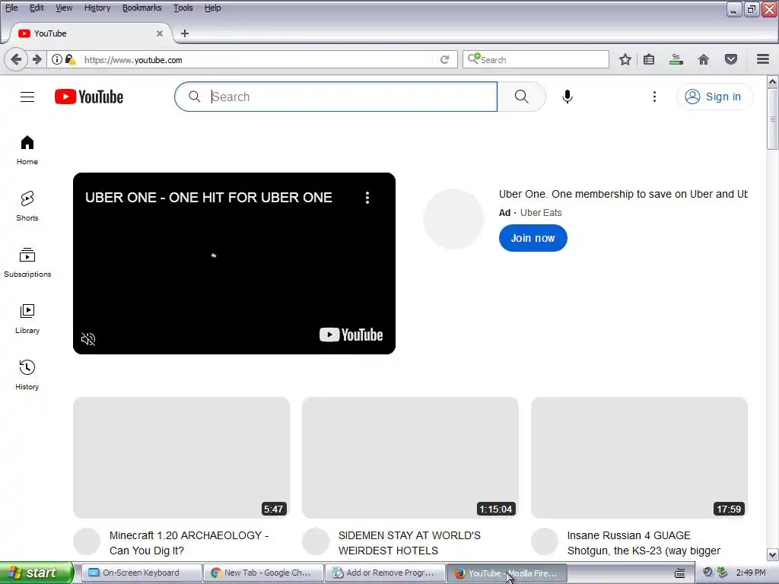The image size is (779, 584).
Task: Open the Pocket toolbar icon
Action: pos(731,59)
